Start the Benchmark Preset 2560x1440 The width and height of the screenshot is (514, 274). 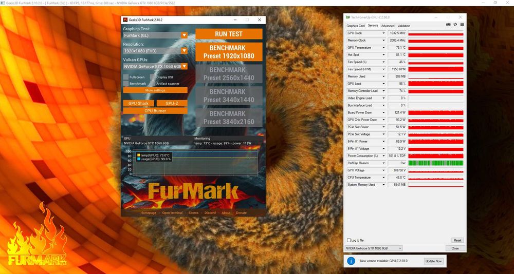229,74
